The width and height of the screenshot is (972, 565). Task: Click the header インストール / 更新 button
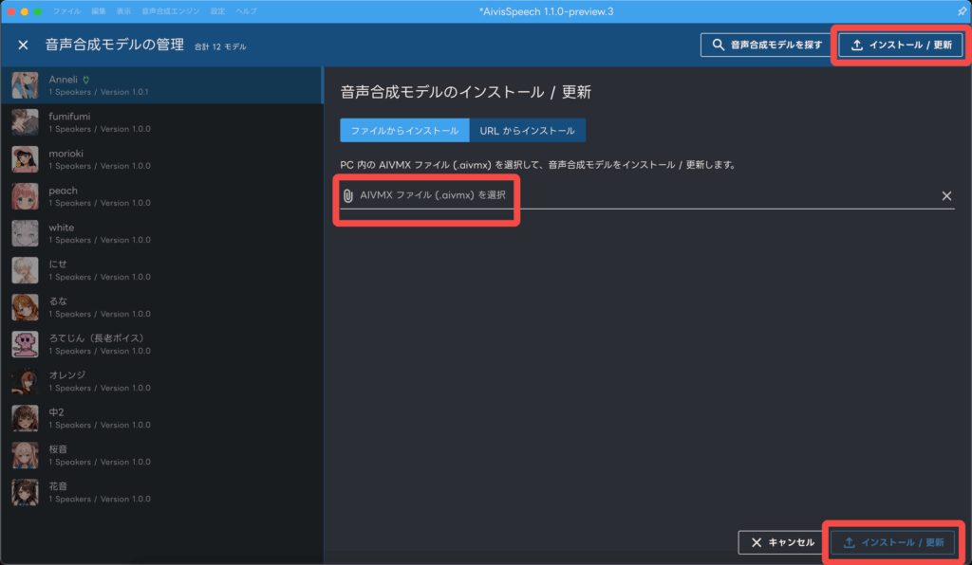(x=902, y=45)
